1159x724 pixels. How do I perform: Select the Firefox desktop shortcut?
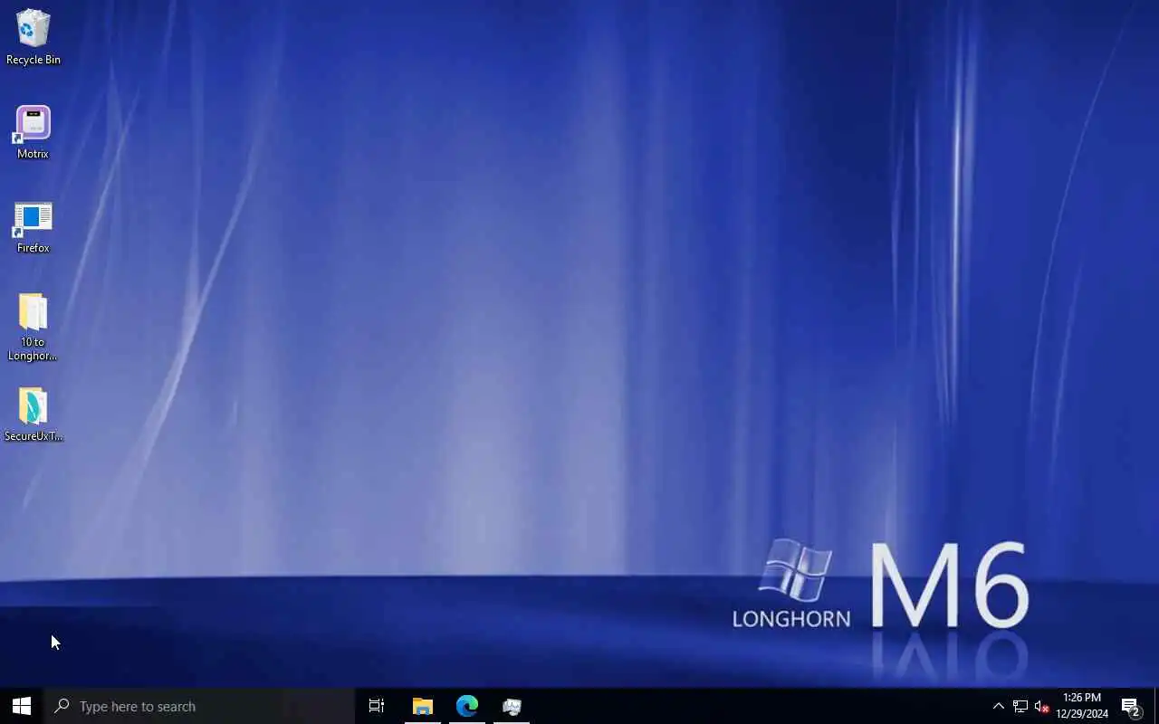point(33,227)
